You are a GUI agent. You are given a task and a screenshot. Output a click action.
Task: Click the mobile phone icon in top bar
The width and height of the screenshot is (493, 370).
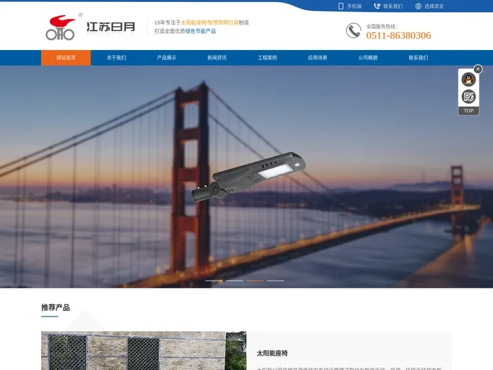coord(340,6)
